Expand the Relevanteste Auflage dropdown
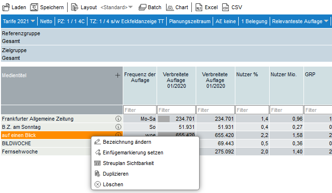This screenshot has height=193, width=332. [x=326, y=22]
